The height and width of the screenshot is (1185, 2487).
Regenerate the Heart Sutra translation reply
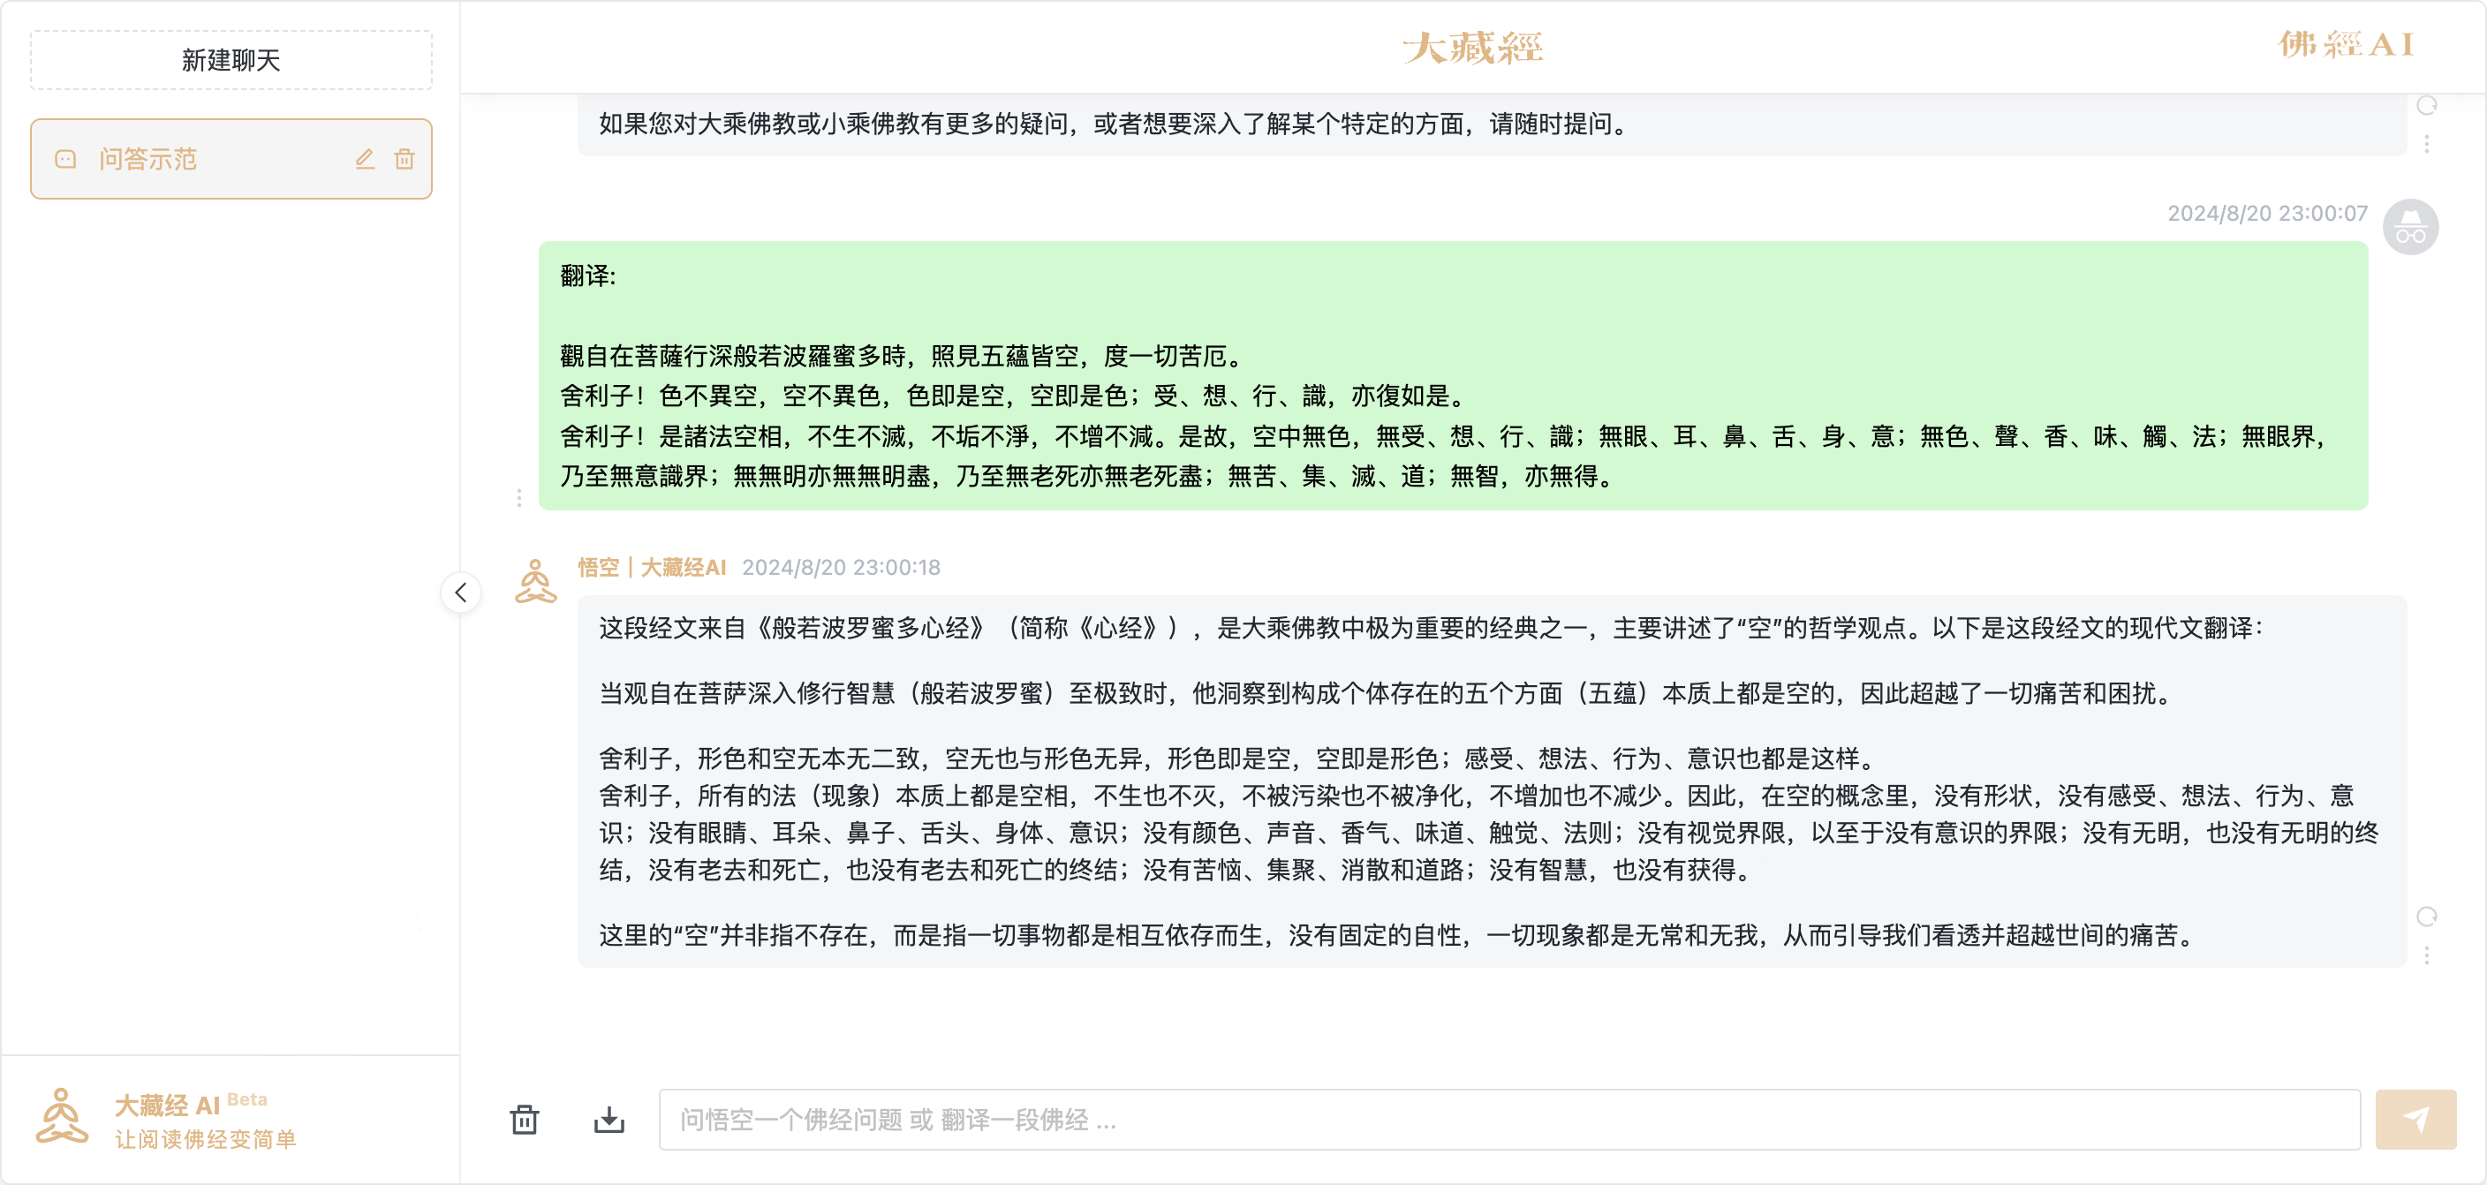click(2426, 916)
